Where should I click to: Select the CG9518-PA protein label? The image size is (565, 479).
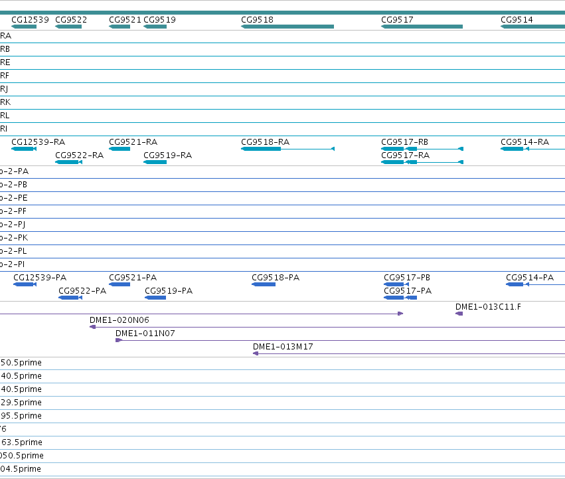point(276,278)
